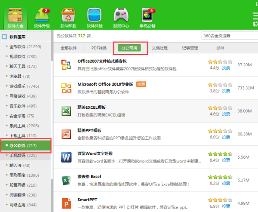This screenshot has width=258, height=212.
Task: Open the 精美PPT模板 title
Action: 89,130
